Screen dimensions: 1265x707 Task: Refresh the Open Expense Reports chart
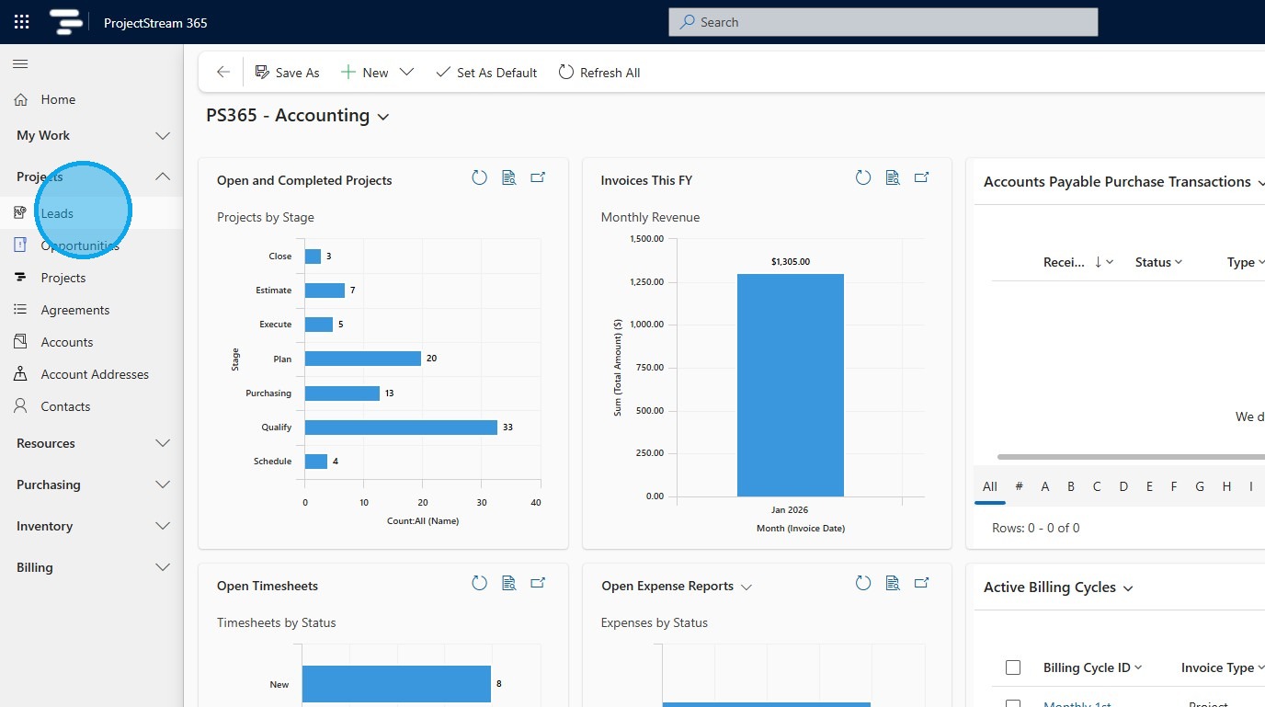862,583
